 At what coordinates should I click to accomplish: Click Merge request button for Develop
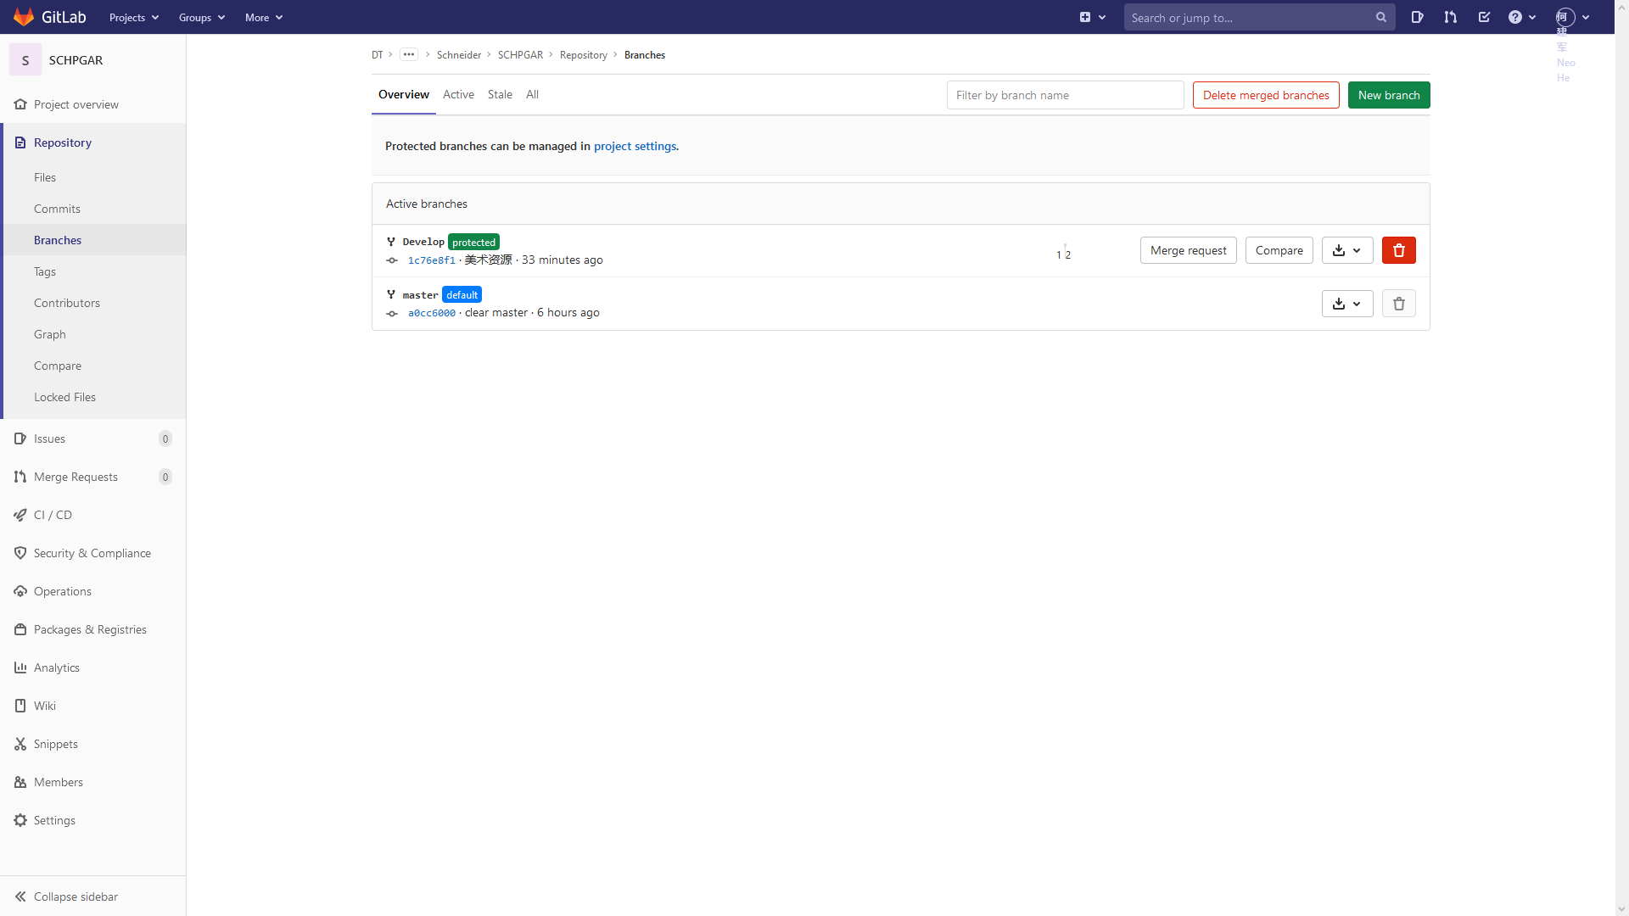(1188, 250)
